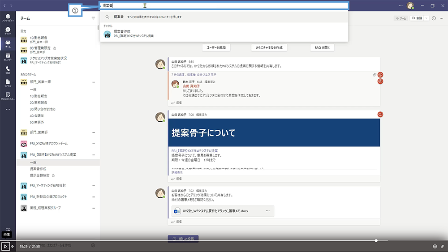Open 30.問い合わせ対応 channel
448x252 pixels.
pos(42,109)
